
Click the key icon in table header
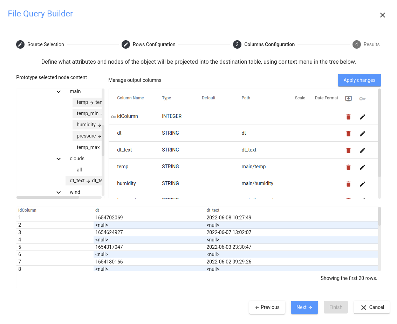362,98
